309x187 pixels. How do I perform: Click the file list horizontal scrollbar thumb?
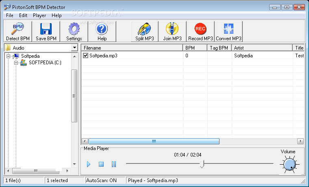154,141
